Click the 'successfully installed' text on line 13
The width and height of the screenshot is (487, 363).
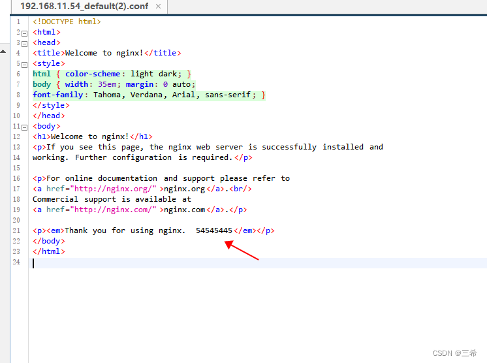point(313,147)
